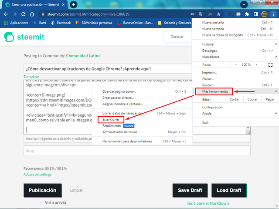Click the browser forward arrow
Viewport: 279px width, 209px height.
pos(14,14)
